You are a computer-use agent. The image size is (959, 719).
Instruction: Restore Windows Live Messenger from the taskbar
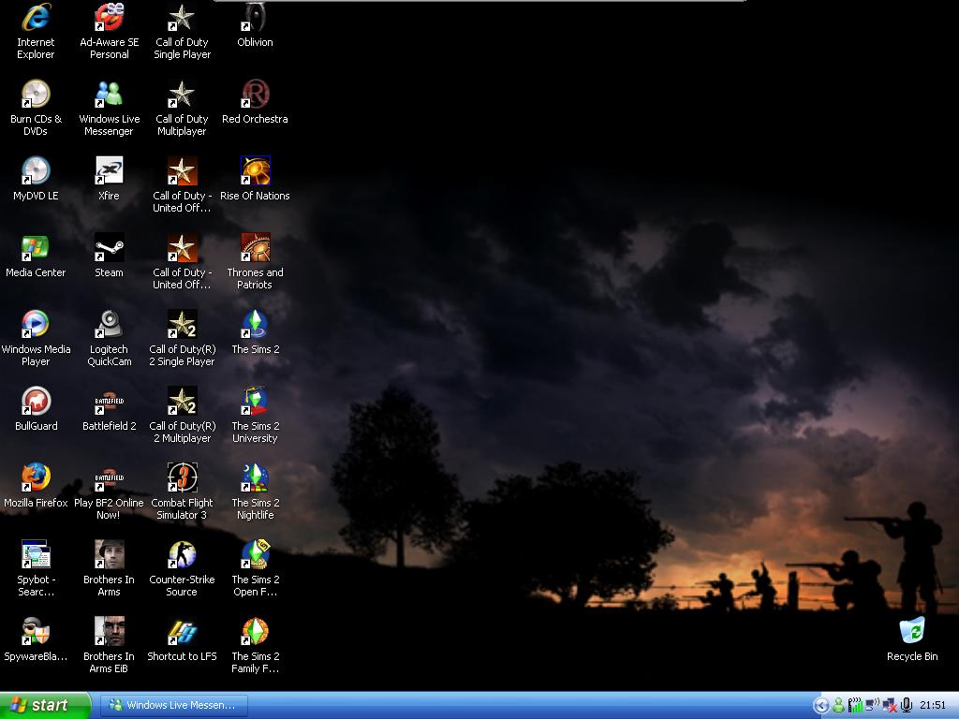point(174,705)
